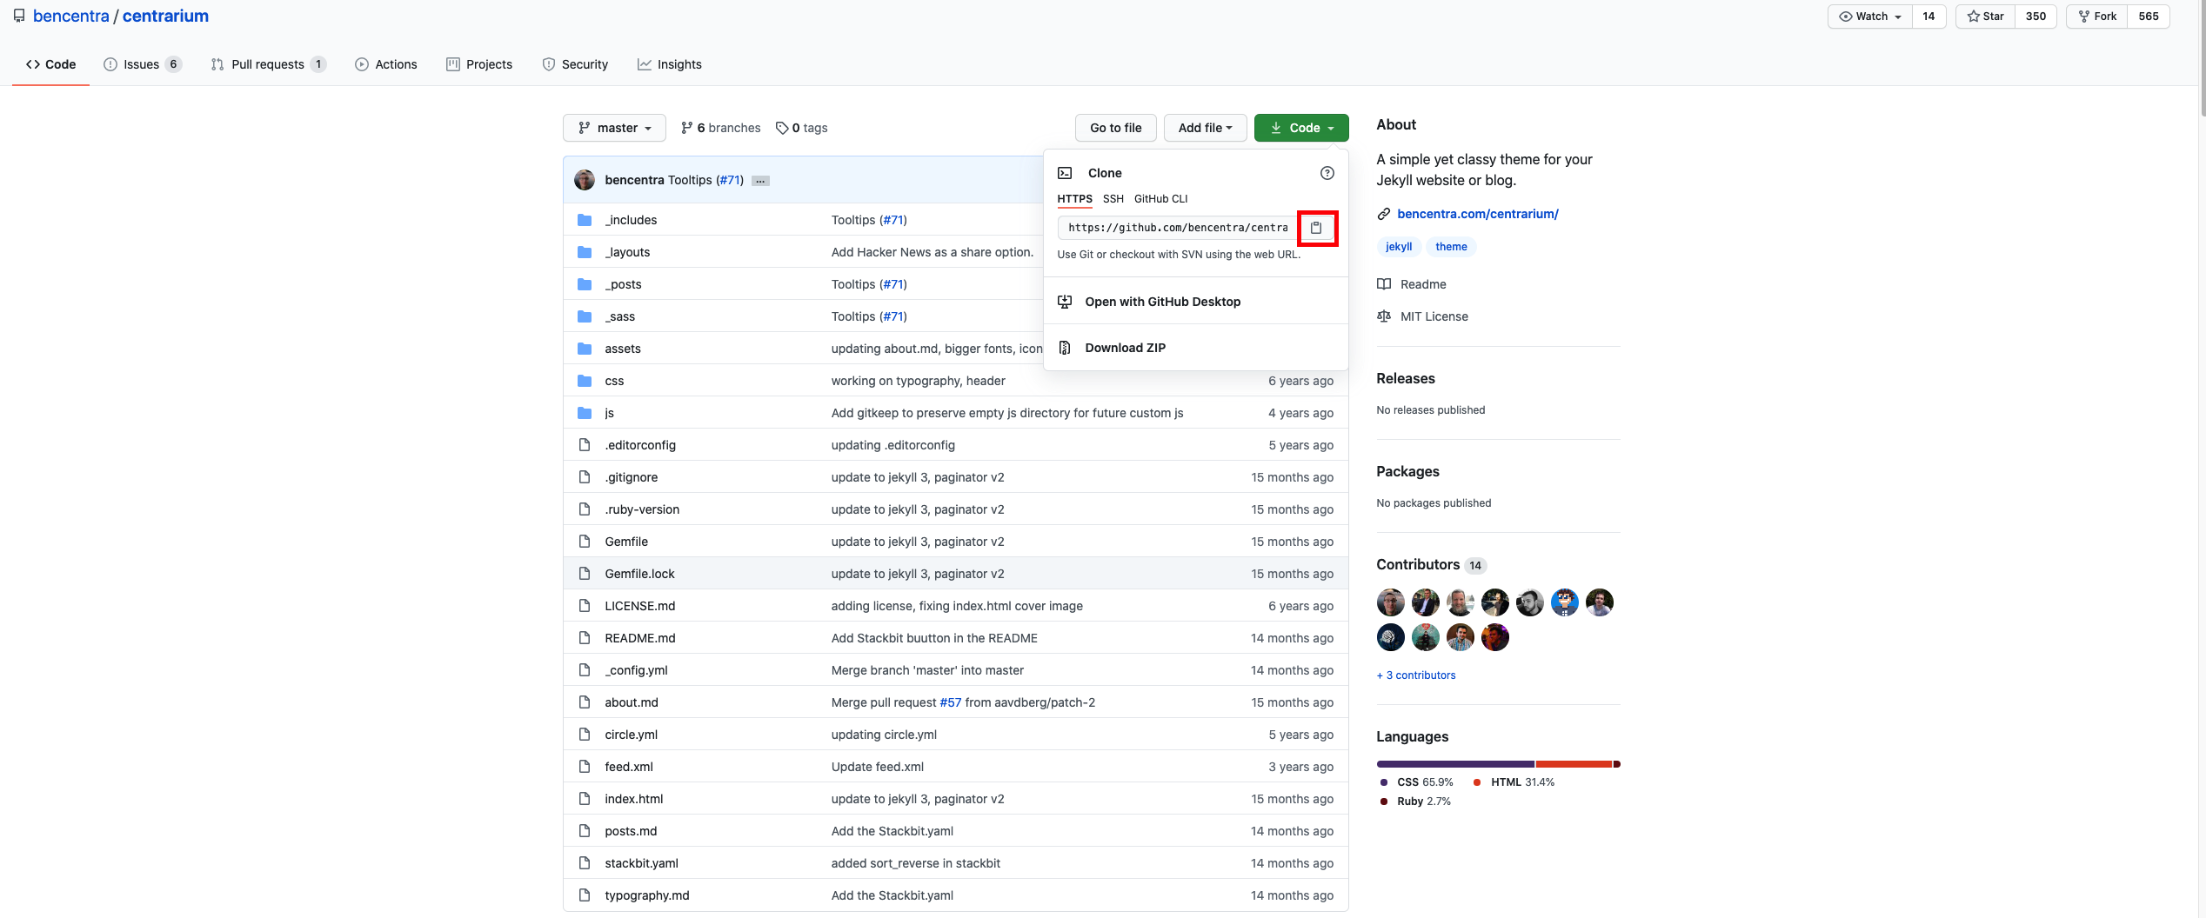Click the link icon beside website URL

point(1384,214)
